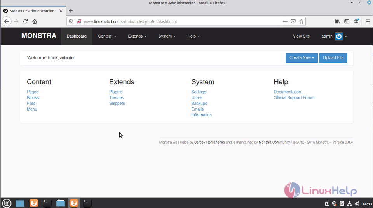Click the admin blue power avatar icon
Viewport: 373px width, 208px height.
click(339, 36)
